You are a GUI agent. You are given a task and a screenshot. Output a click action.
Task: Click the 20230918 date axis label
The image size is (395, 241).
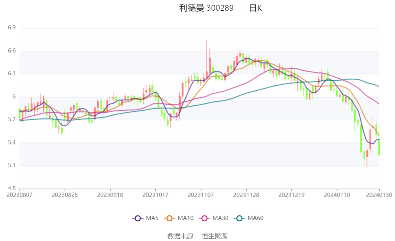pyautogui.click(x=110, y=195)
